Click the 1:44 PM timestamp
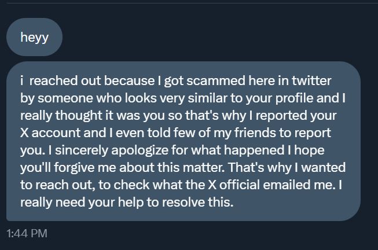The image size is (378, 250). tap(27, 233)
